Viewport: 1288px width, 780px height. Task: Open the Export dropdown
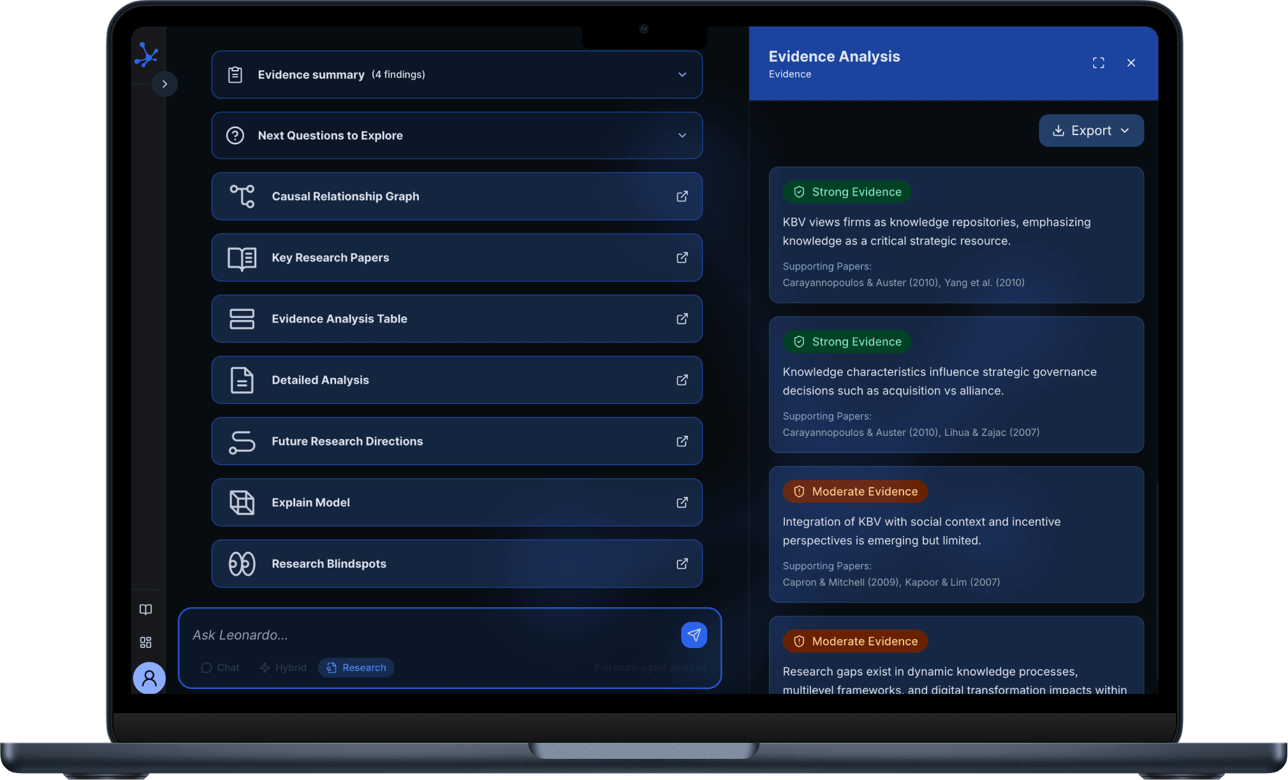point(1090,130)
